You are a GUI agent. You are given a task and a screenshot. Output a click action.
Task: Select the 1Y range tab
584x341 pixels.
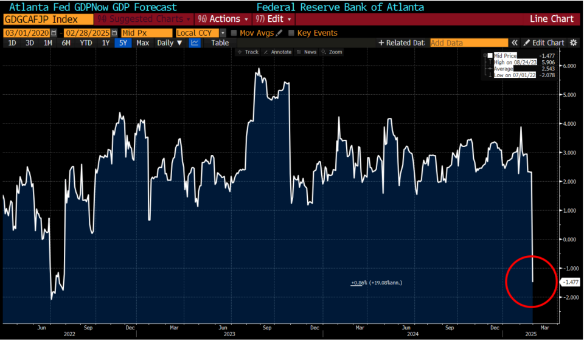[106, 43]
